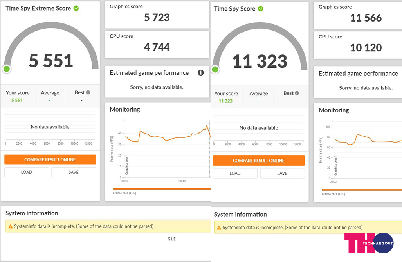Click the Time Spy Score title

tap(234, 9)
